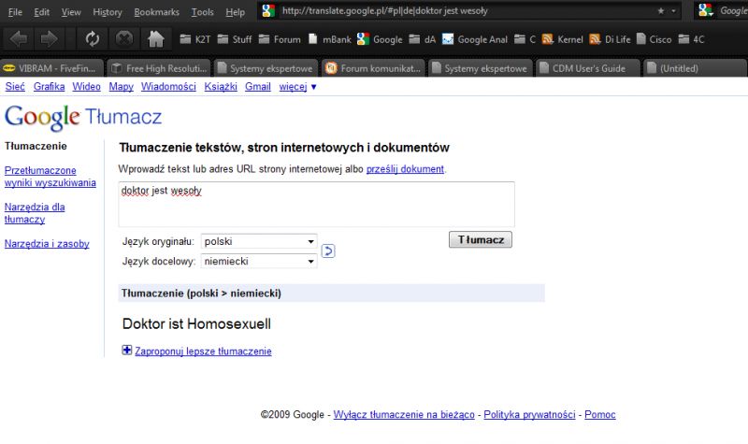Click the Polityka prywatności link
Screen dimensions: 748x444
[529, 414]
